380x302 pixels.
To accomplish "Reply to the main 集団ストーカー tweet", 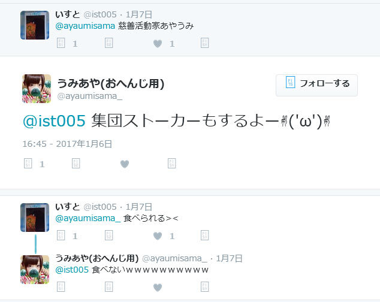I will tap(28, 164).
